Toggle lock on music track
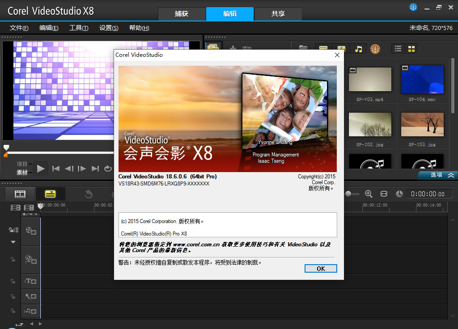458x329 pixels. [13, 311]
